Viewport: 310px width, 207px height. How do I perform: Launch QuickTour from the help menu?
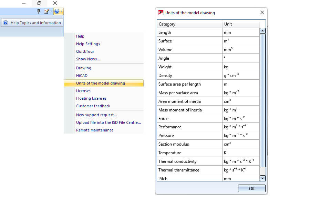tap(85, 51)
